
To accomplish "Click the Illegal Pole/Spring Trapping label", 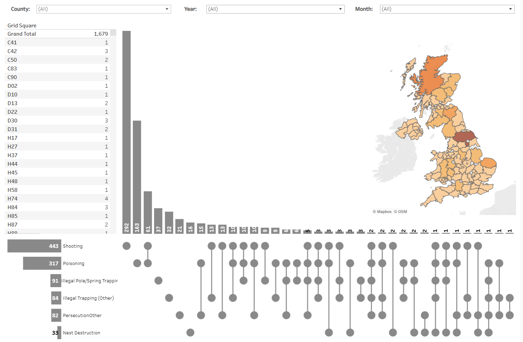I will pos(89,281).
